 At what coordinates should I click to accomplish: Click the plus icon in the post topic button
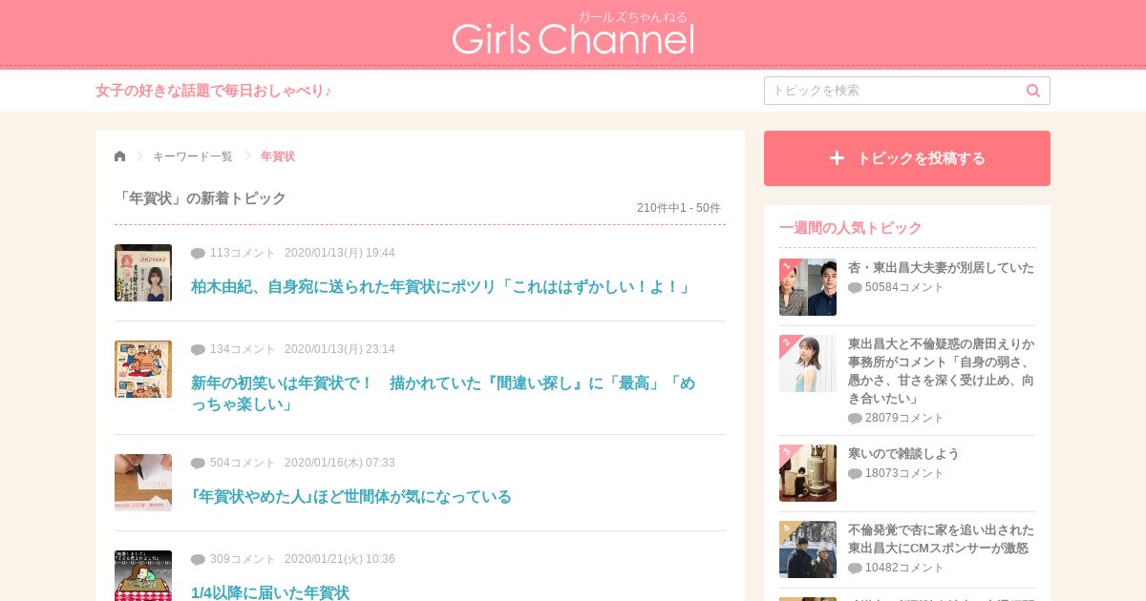[837, 158]
